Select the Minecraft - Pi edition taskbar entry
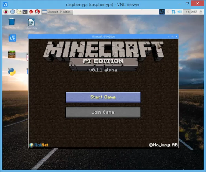206x172 pixels. (x=57, y=12)
